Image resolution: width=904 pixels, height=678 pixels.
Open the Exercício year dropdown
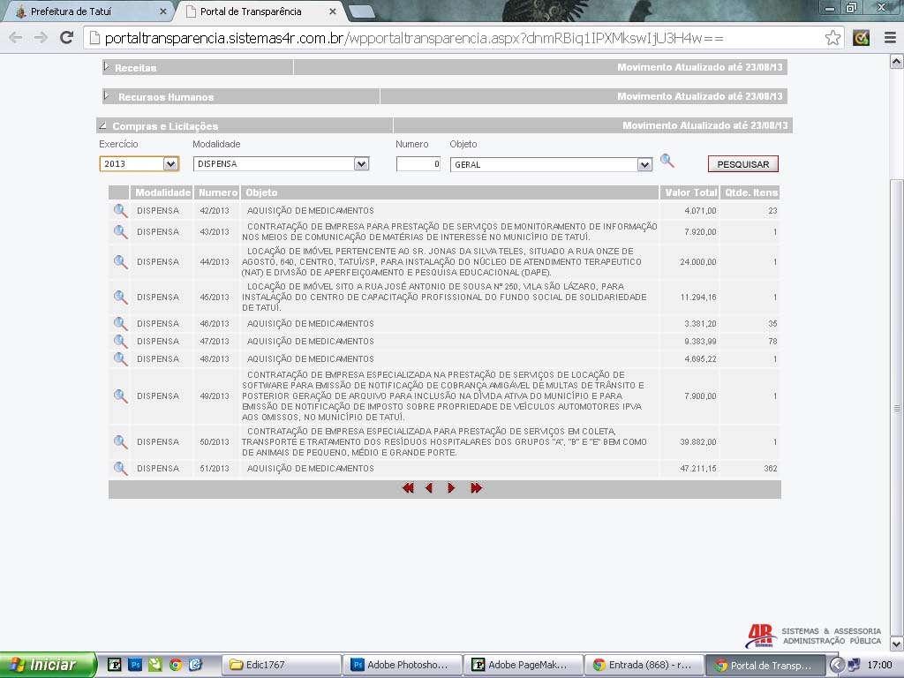coord(170,164)
